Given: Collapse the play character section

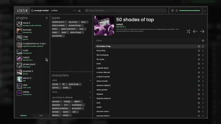Looking at the screenshot, I should (x=90, y=80).
